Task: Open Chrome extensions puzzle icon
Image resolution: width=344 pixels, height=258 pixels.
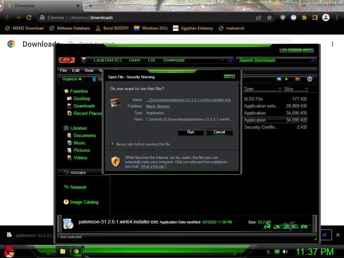Action: [304, 17]
